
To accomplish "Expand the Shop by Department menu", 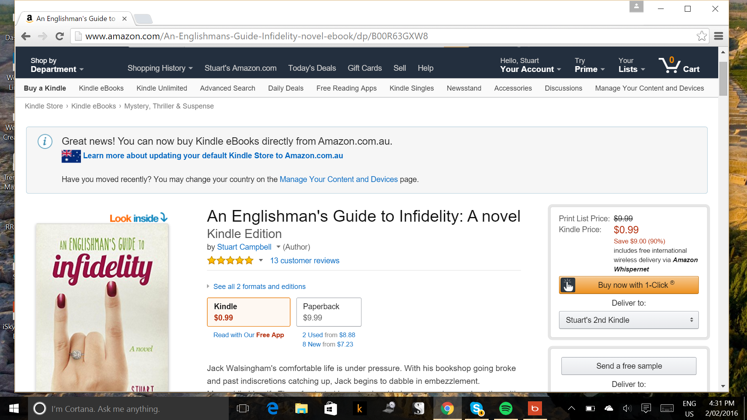I will coord(57,65).
